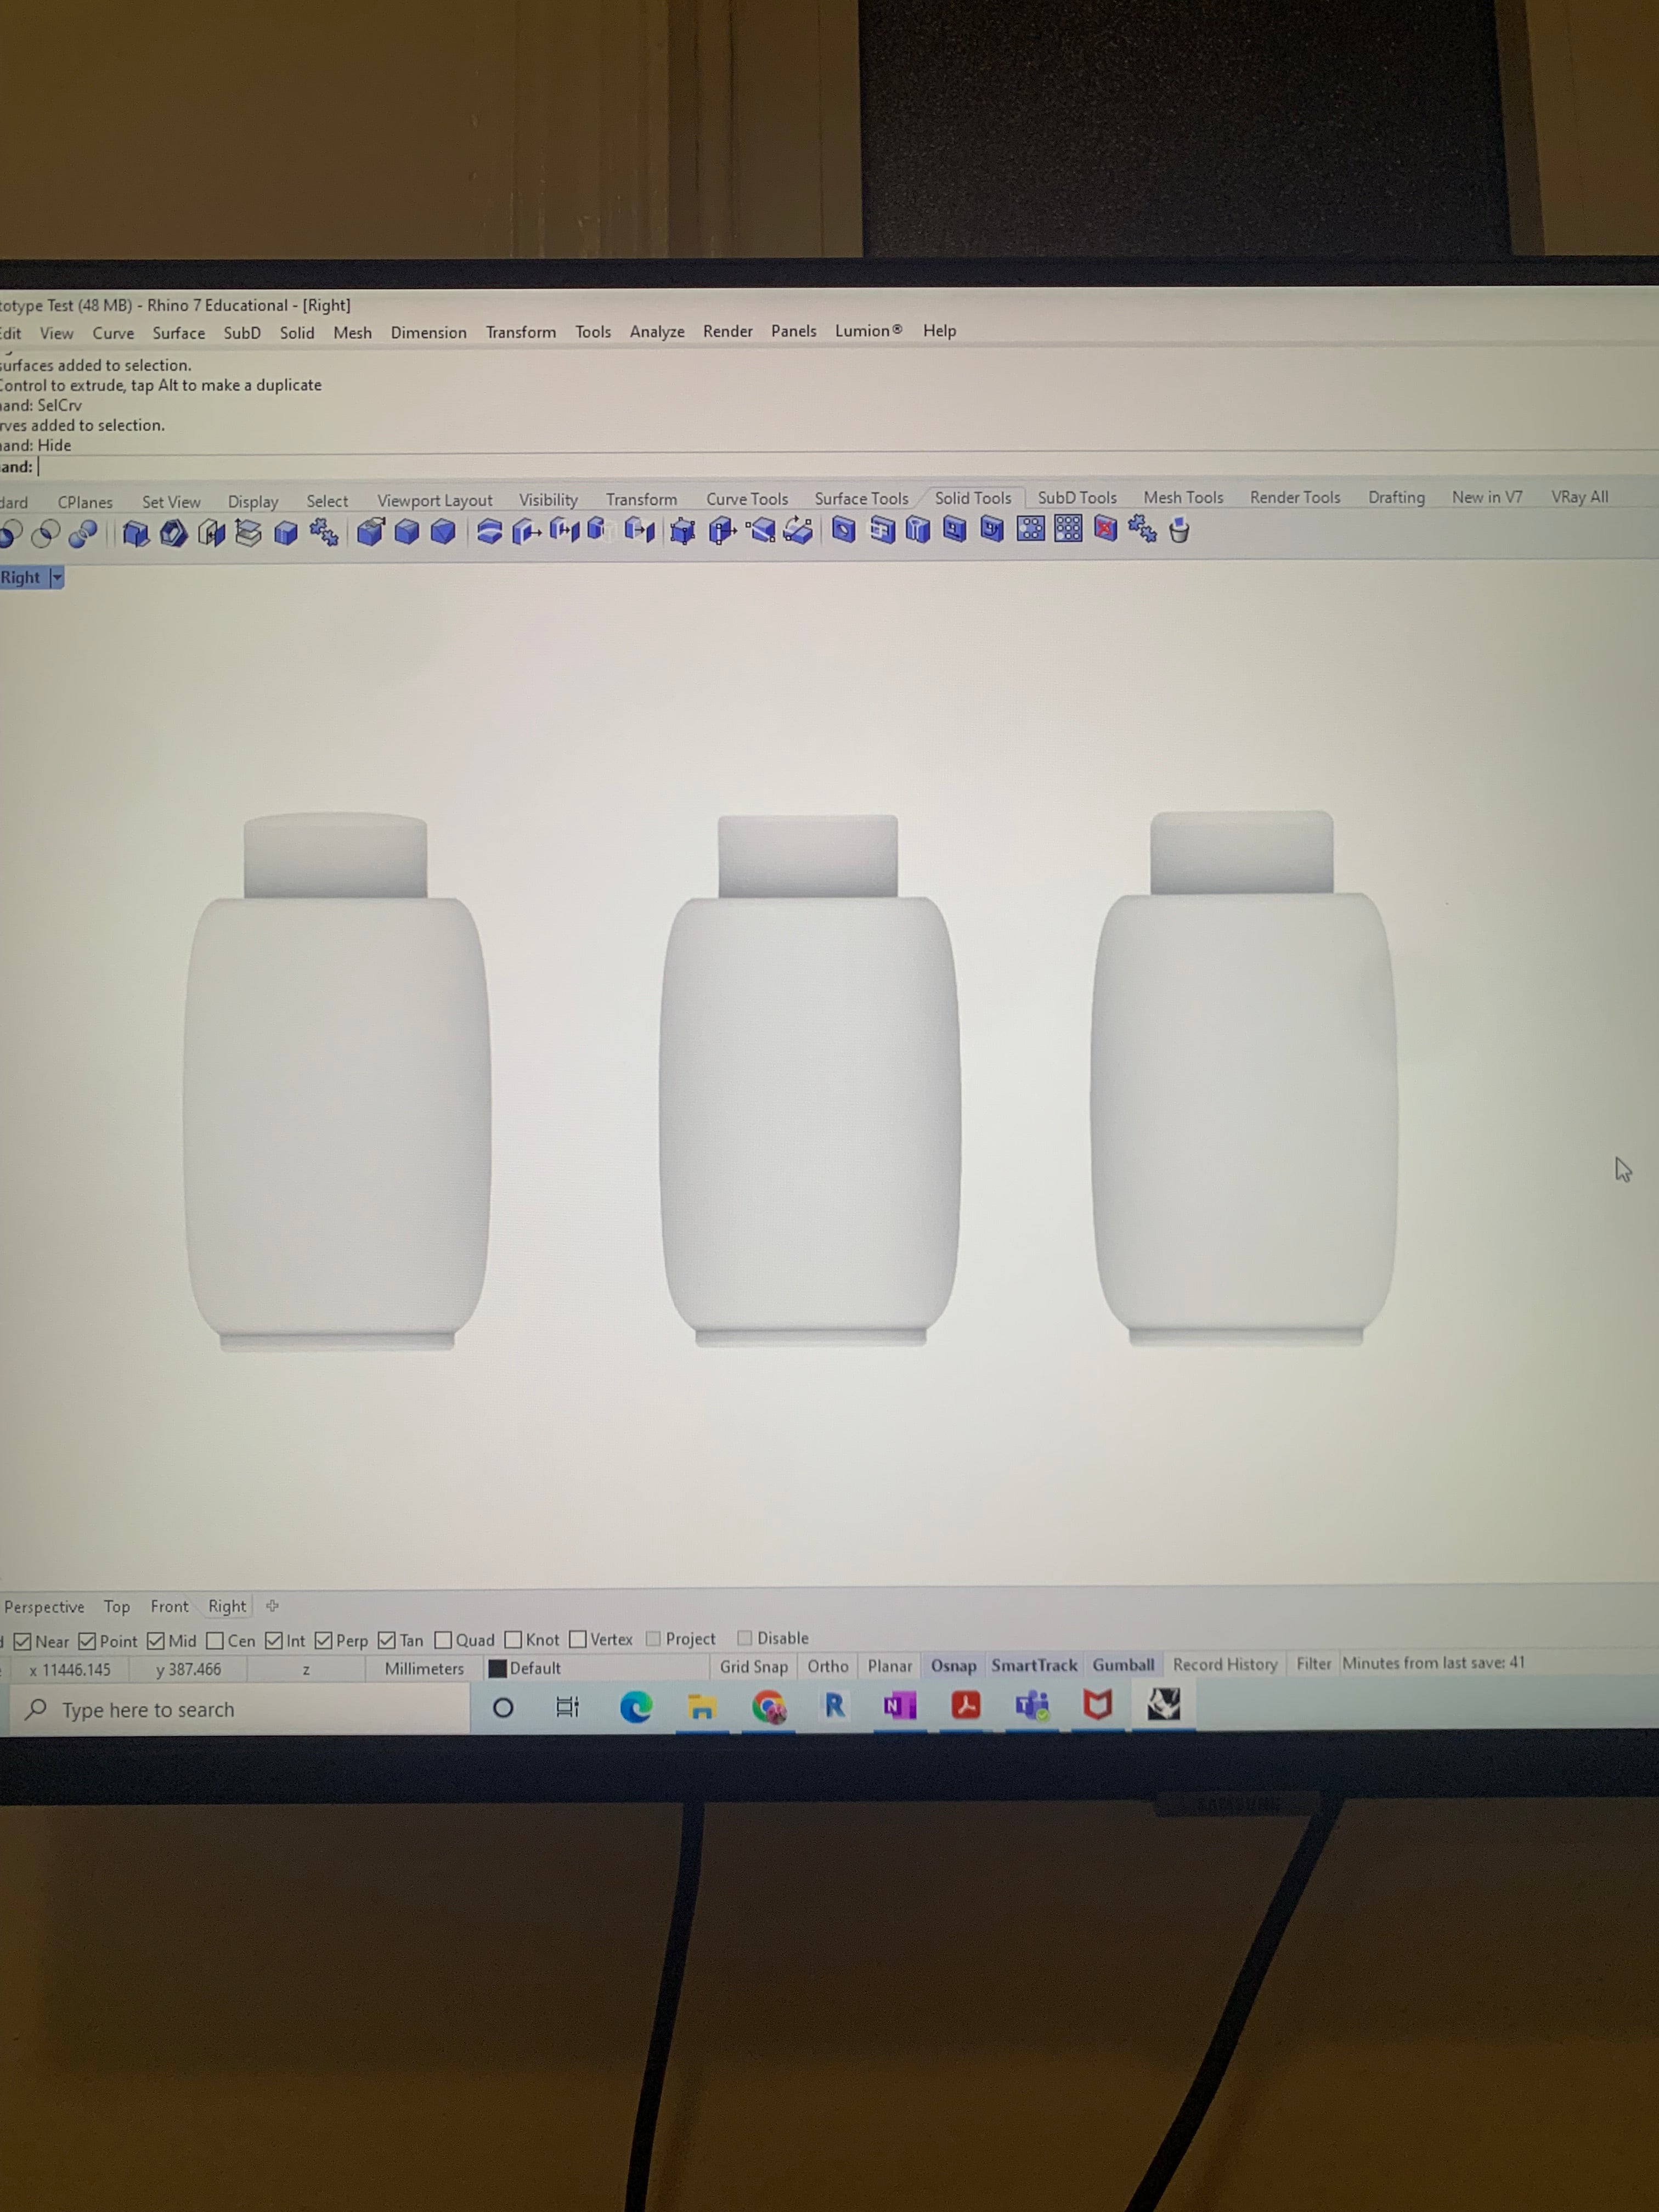Open the Solid menu
This screenshot has width=1659, height=2212.
point(297,333)
